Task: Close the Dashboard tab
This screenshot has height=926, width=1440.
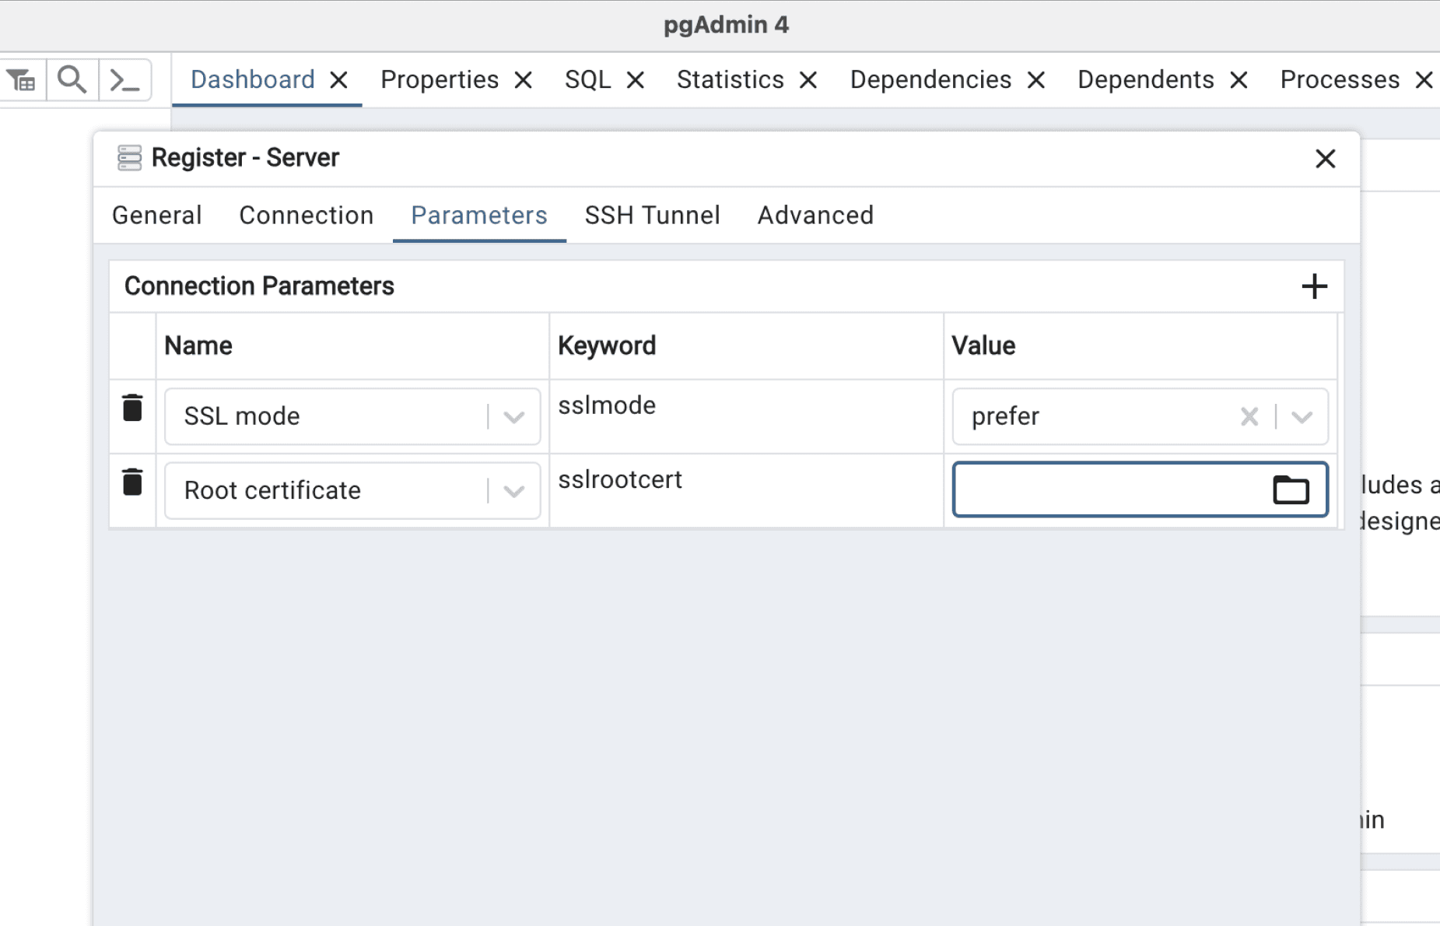Action: 338,80
